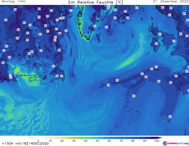
Task: Select the "+150h" forecast hour text
Action: [8, 143]
